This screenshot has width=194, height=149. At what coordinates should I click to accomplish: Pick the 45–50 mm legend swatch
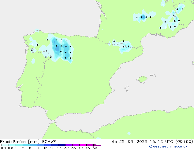[x=90, y=145]
